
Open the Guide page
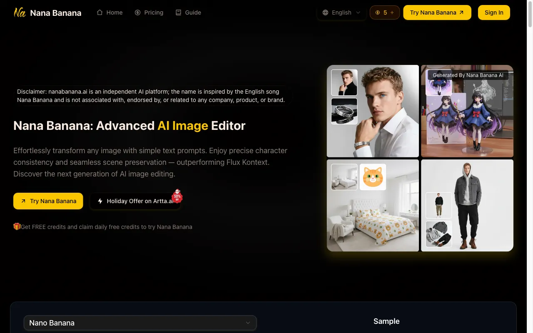pyautogui.click(x=188, y=12)
